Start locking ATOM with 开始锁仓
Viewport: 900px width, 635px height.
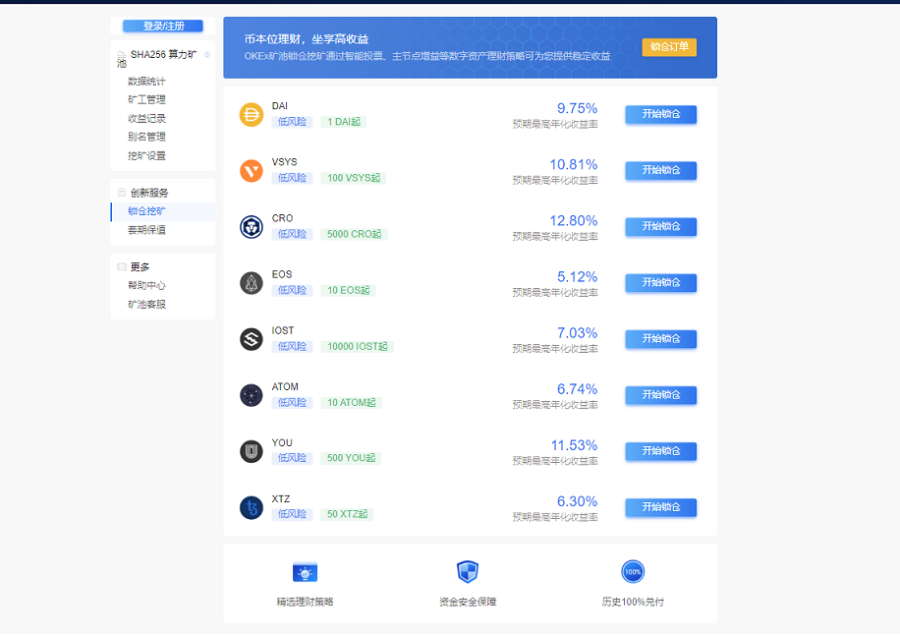click(x=660, y=395)
